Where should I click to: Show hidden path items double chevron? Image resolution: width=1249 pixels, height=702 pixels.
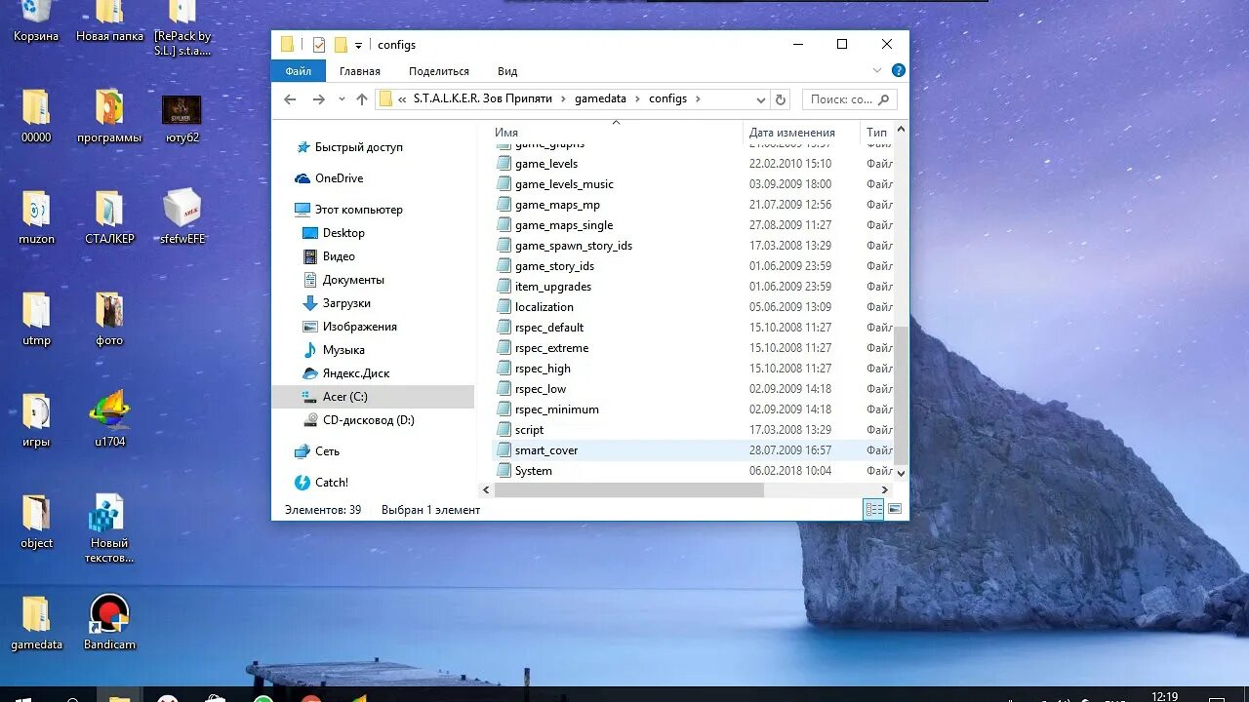point(402,99)
